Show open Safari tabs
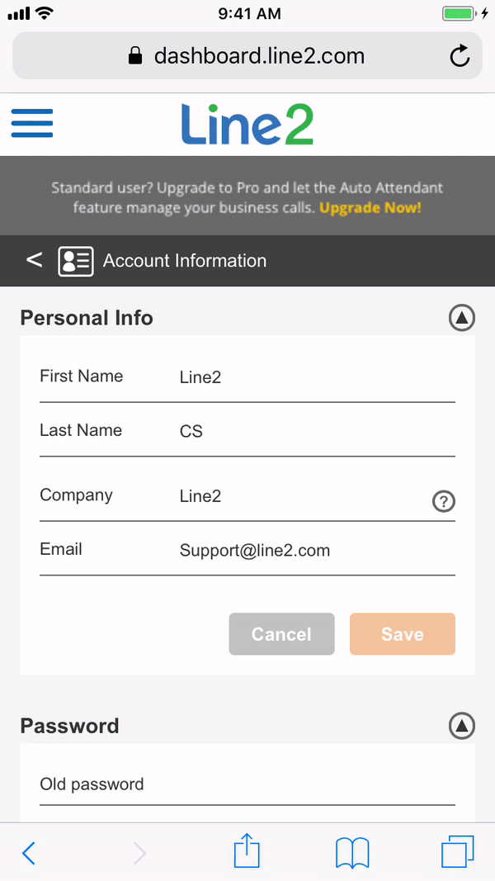The height and width of the screenshot is (881, 495). click(458, 851)
